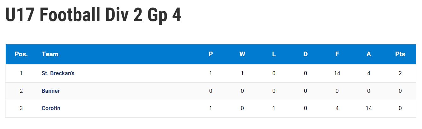Click the F (scores for) column header
Image resolution: width=422 pixels, height=129 pixels.
pyautogui.click(x=337, y=54)
